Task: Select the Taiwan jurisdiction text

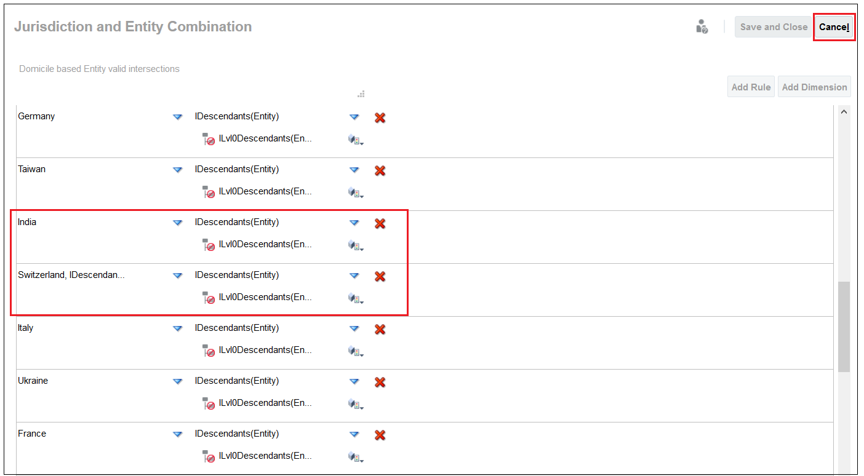Action: tap(31, 169)
